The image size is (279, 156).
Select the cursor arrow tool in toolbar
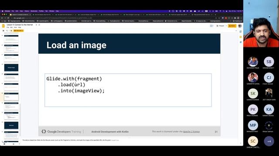(11, 31)
